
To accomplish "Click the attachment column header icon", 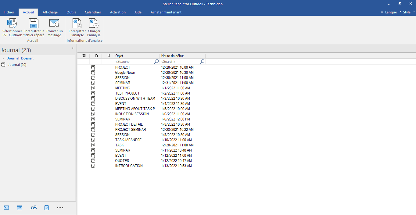I will [x=108, y=56].
